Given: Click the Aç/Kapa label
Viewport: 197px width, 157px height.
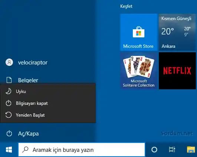Looking at the screenshot, I should [29, 134].
